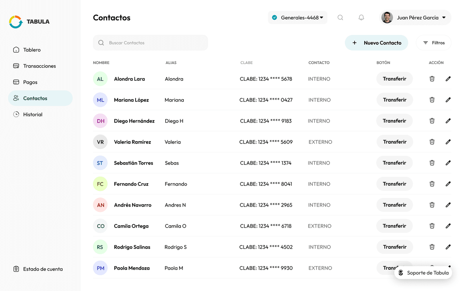Click inside the Buscar Contactos search field
The image size is (465, 291).
tap(150, 43)
